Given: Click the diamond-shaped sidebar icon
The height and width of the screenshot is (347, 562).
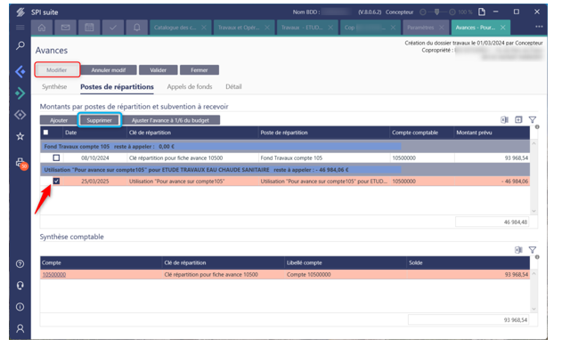Looking at the screenshot, I should point(20,115).
